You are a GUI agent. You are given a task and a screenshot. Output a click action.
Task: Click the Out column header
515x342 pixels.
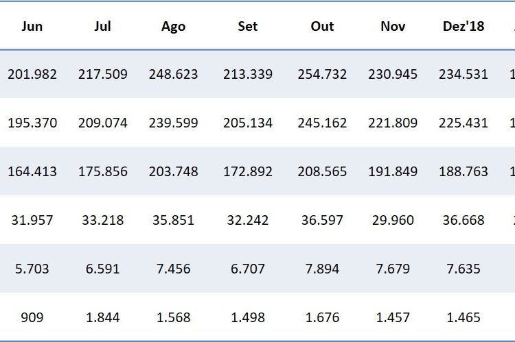[322, 27]
